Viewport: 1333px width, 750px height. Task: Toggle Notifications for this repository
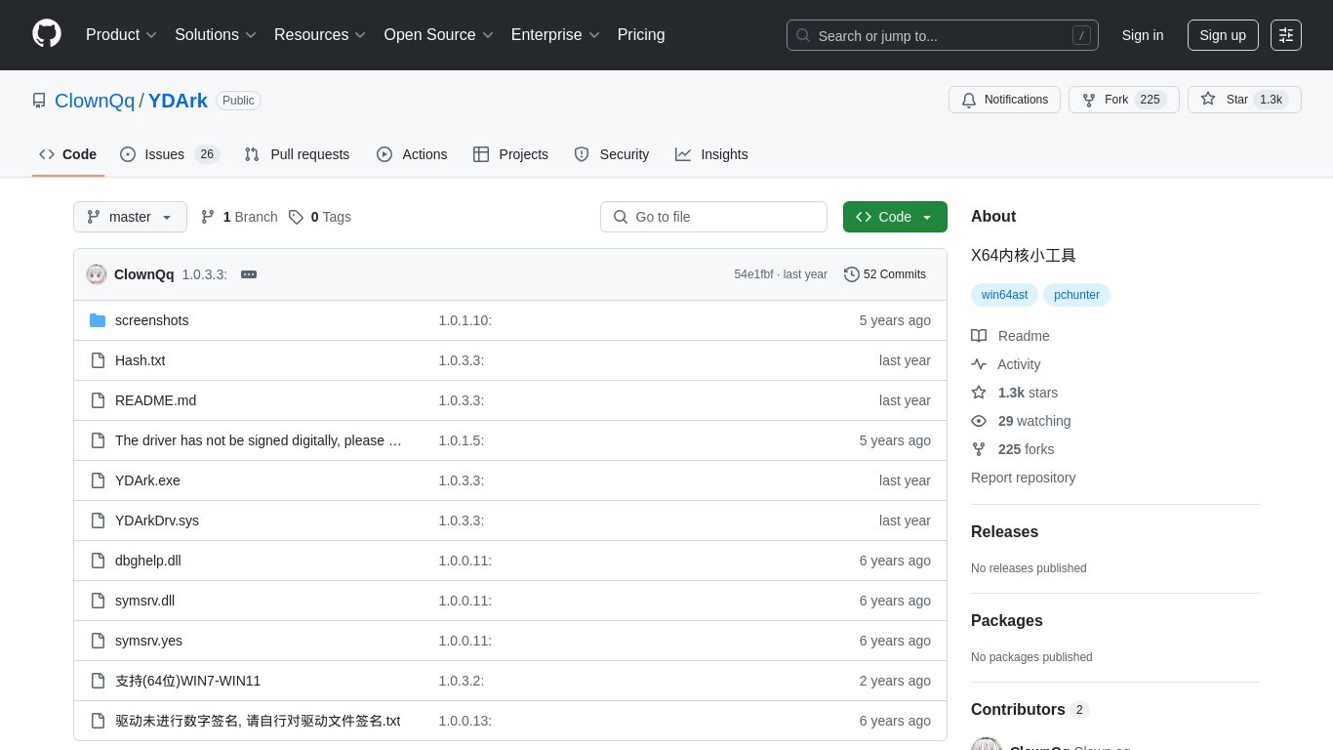(x=1004, y=100)
